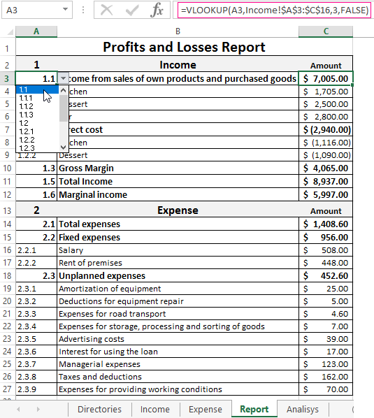This screenshot has height=418, width=374.
Task: Select 1.1 in the validation list
Action: (x=37, y=89)
